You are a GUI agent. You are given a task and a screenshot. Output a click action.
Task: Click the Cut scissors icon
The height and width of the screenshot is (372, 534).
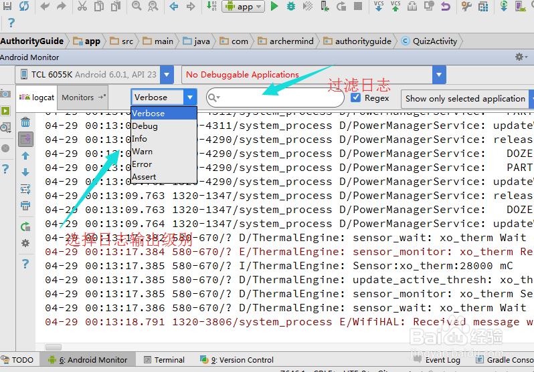[82, 6]
